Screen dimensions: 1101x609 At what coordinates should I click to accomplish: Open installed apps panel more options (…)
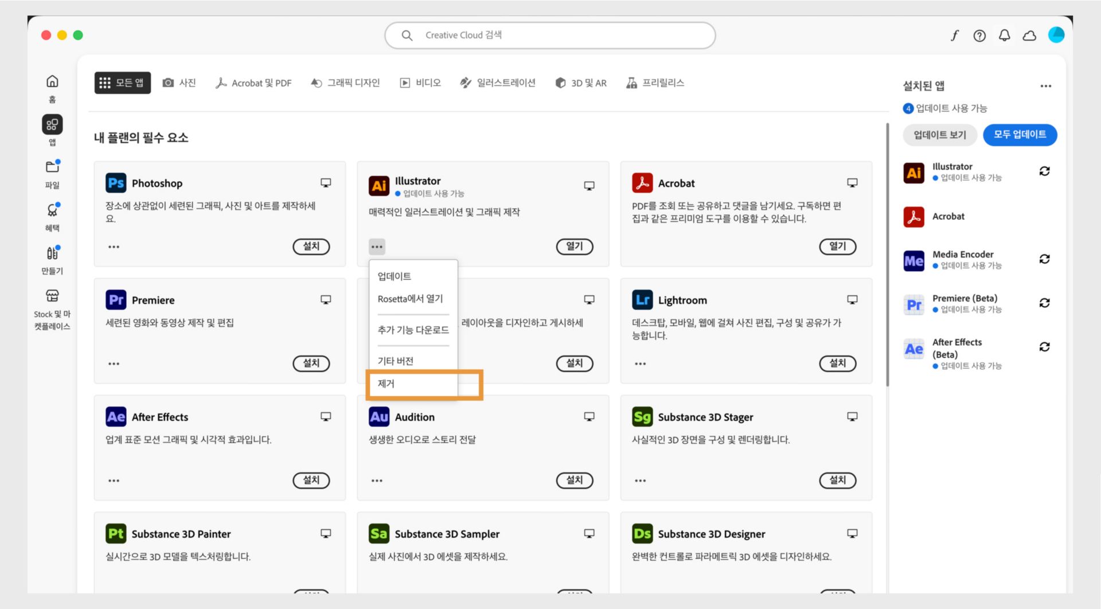click(1046, 86)
